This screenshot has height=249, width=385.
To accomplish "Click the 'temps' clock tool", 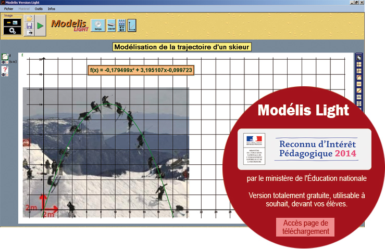I will tap(98, 25).
